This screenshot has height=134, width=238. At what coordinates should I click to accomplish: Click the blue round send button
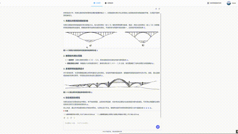[x=158, y=127]
